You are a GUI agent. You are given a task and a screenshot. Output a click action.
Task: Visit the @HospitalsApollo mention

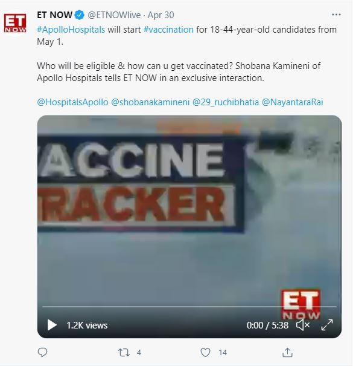pos(72,102)
